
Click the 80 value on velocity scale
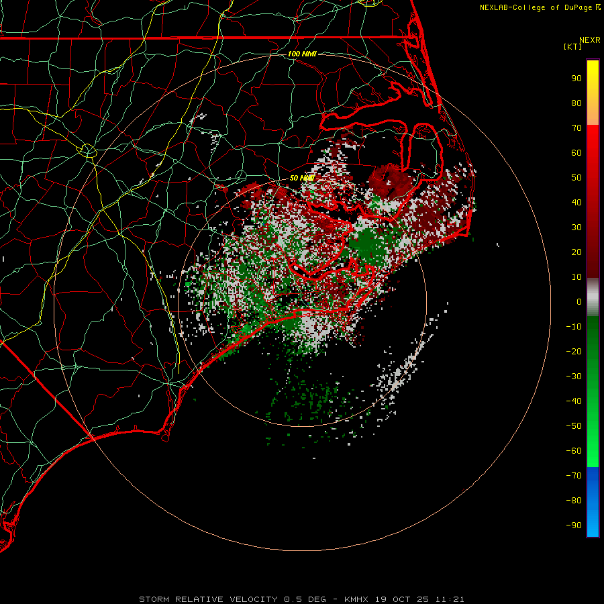coord(576,103)
